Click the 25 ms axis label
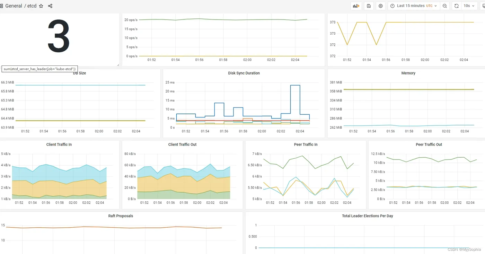This screenshot has width=485, height=254. [170, 82]
